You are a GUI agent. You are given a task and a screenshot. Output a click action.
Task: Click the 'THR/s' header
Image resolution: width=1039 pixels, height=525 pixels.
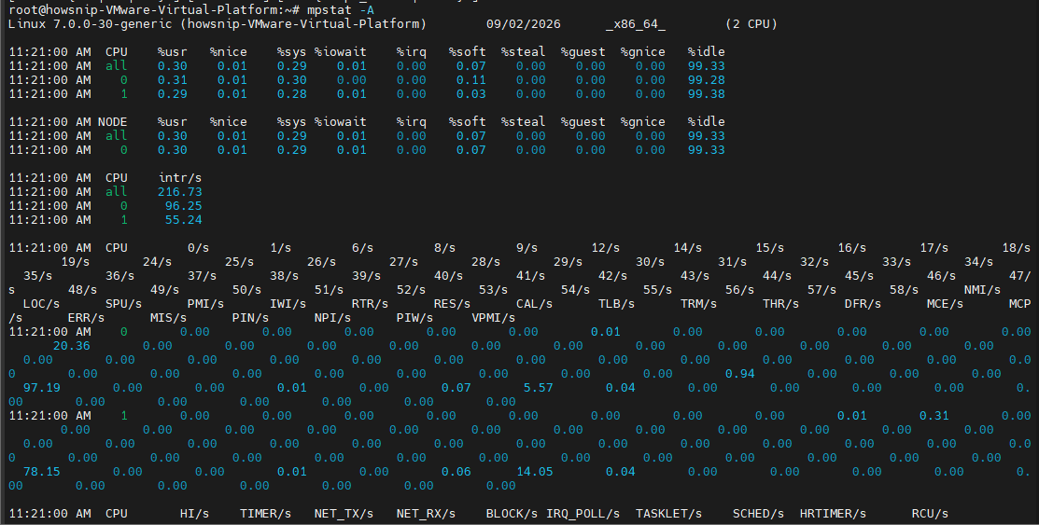(781, 304)
